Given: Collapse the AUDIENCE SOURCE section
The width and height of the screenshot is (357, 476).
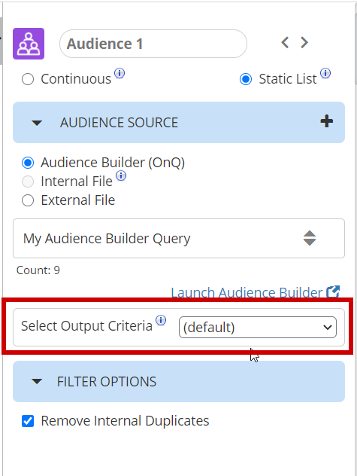Looking at the screenshot, I should tap(37, 123).
